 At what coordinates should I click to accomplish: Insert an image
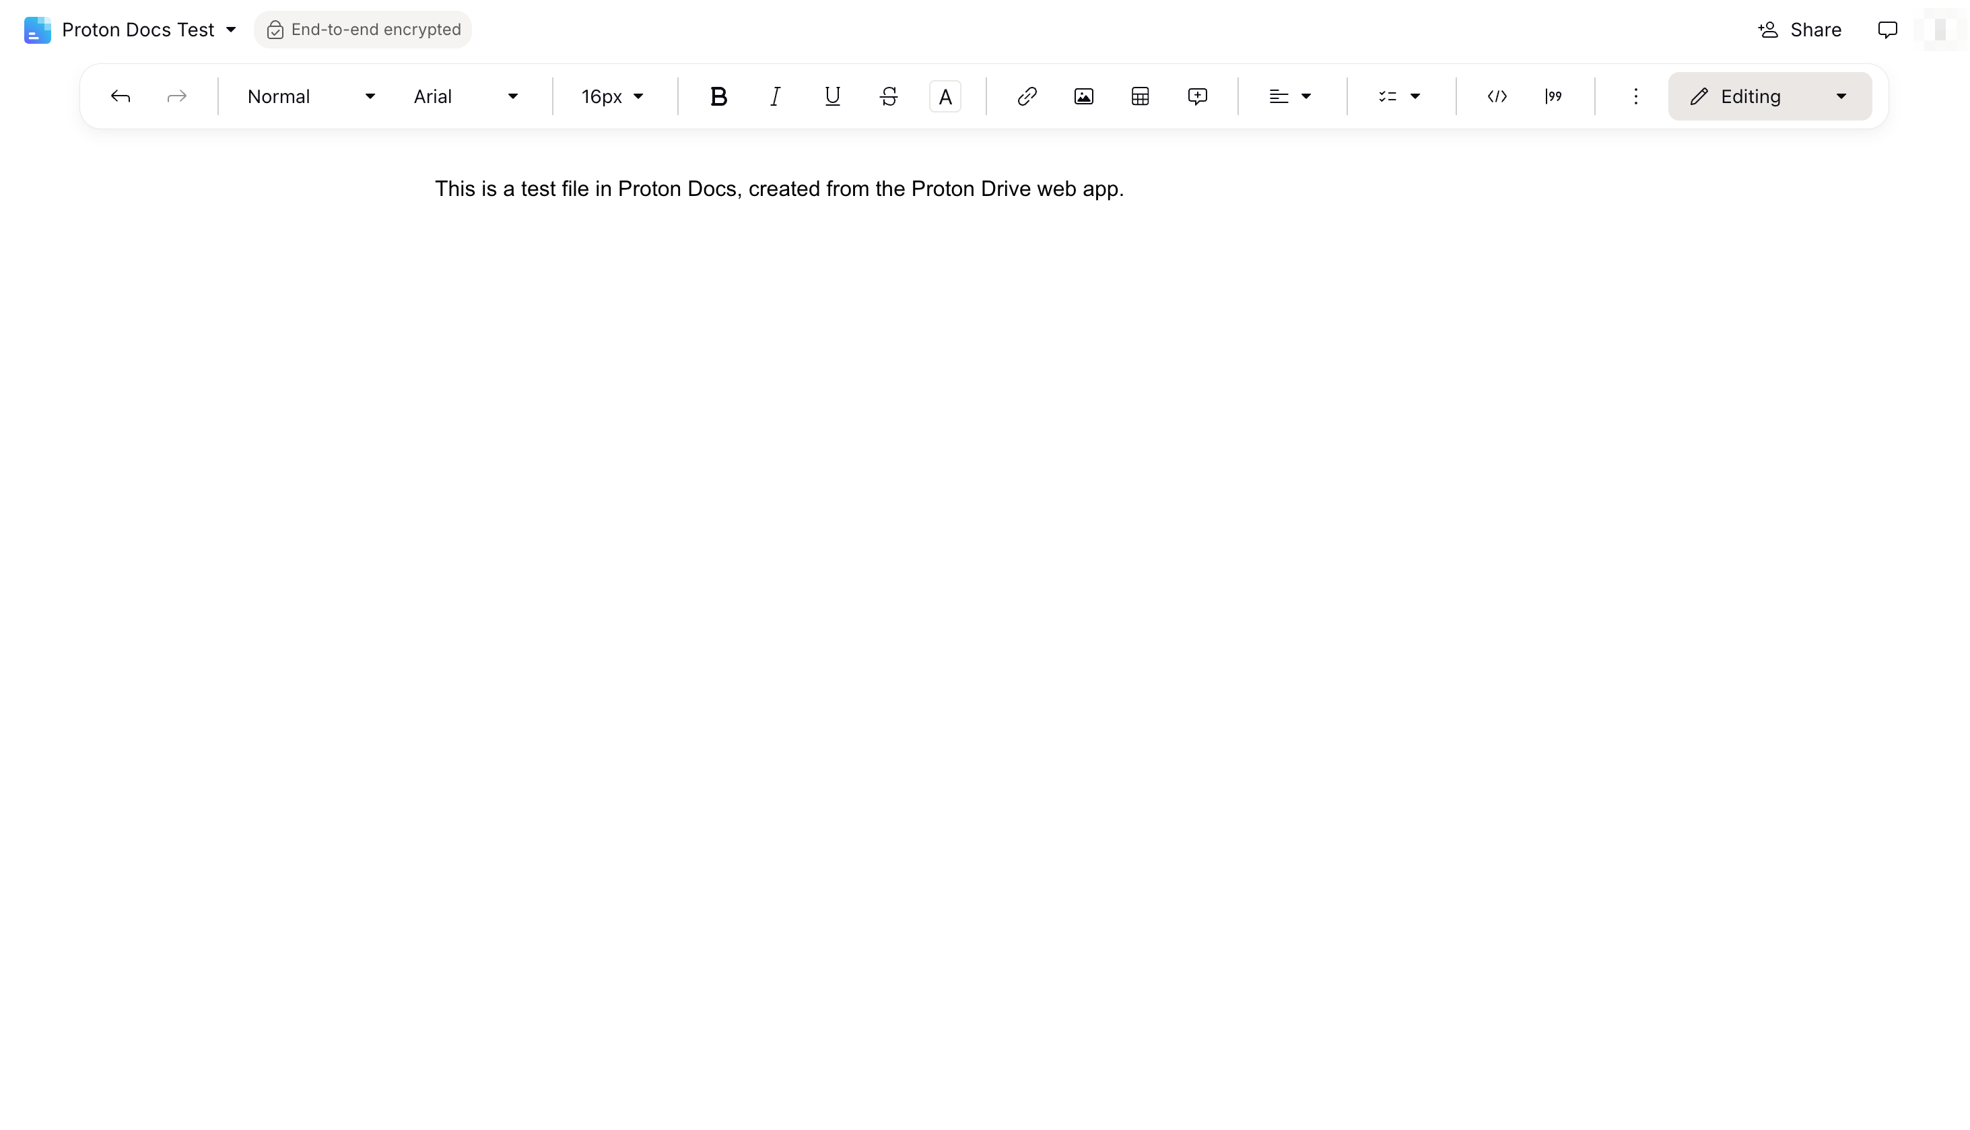(x=1083, y=96)
